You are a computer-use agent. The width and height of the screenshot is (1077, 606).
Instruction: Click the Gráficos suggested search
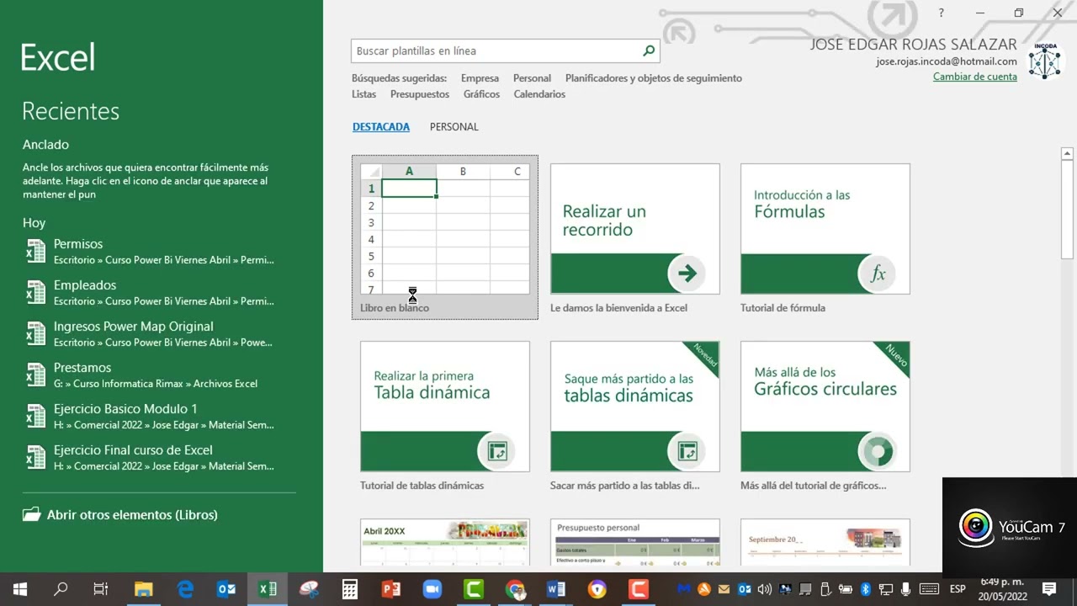pos(481,94)
